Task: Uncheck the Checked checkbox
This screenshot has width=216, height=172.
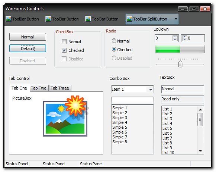Action: (x=64, y=50)
